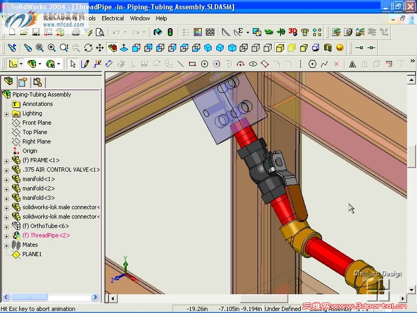The image size is (417, 313).
Task: Open Print Preview magnifier icon
Action: 100,32
